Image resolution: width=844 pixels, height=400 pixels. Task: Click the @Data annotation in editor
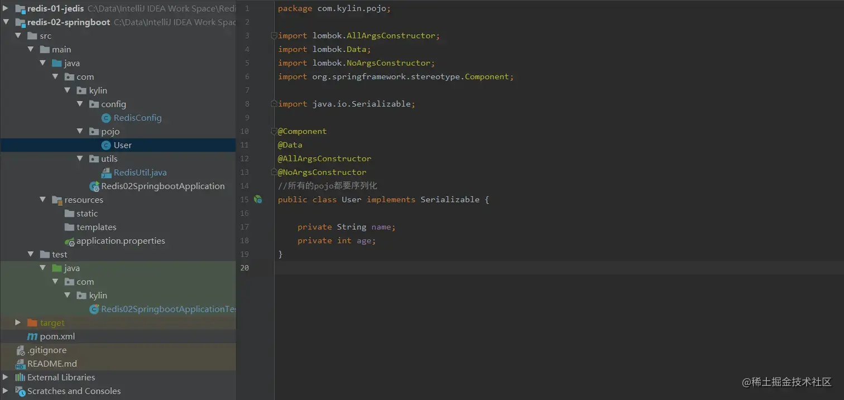pyautogui.click(x=290, y=145)
